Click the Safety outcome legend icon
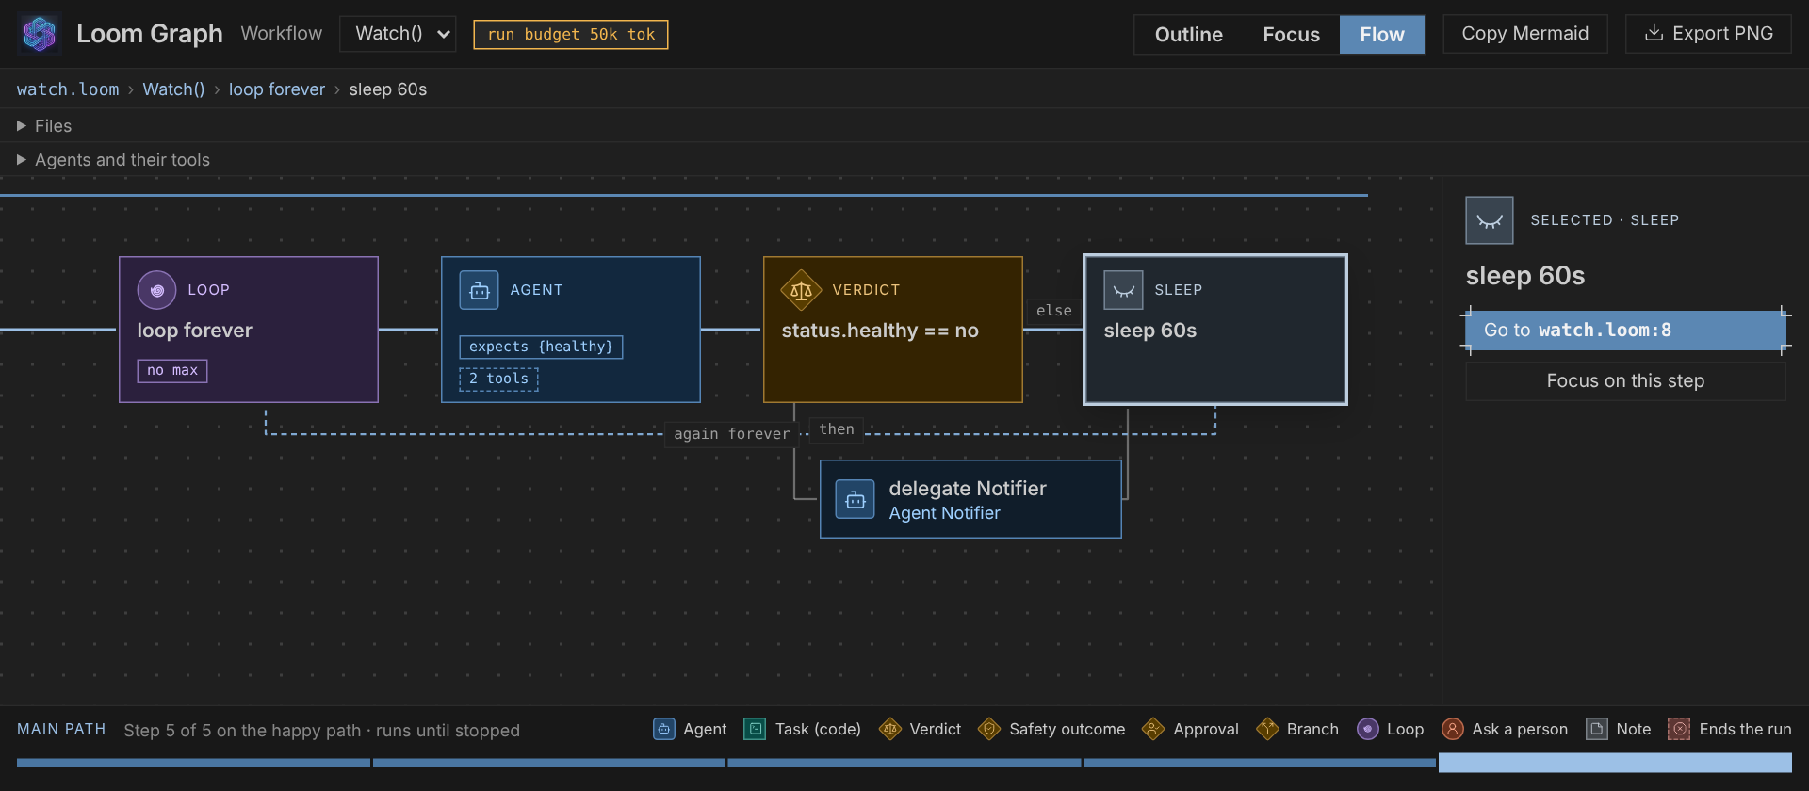This screenshot has height=791, width=1809. click(x=989, y=729)
